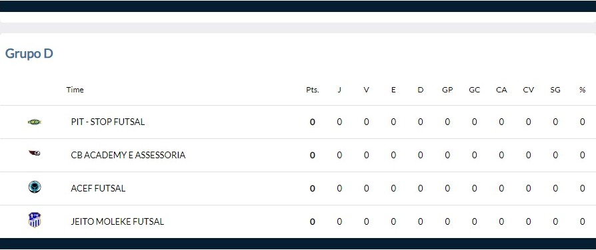The width and height of the screenshot is (596, 250).
Task: Click the % column header
Action: pyautogui.click(x=582, y=90)
